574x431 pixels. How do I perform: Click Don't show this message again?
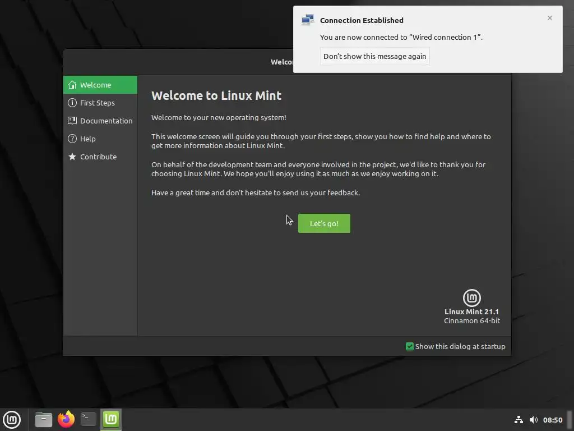click(x=375, y=57)
